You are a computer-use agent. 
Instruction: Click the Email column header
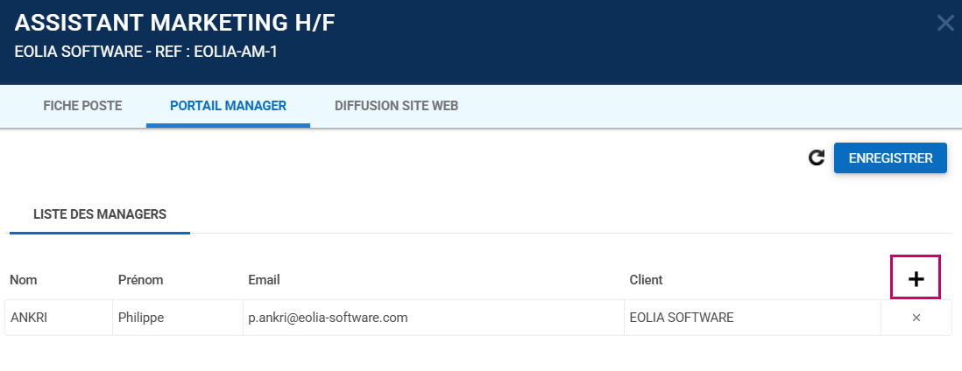pyautogui.click(x=264, y=280)
